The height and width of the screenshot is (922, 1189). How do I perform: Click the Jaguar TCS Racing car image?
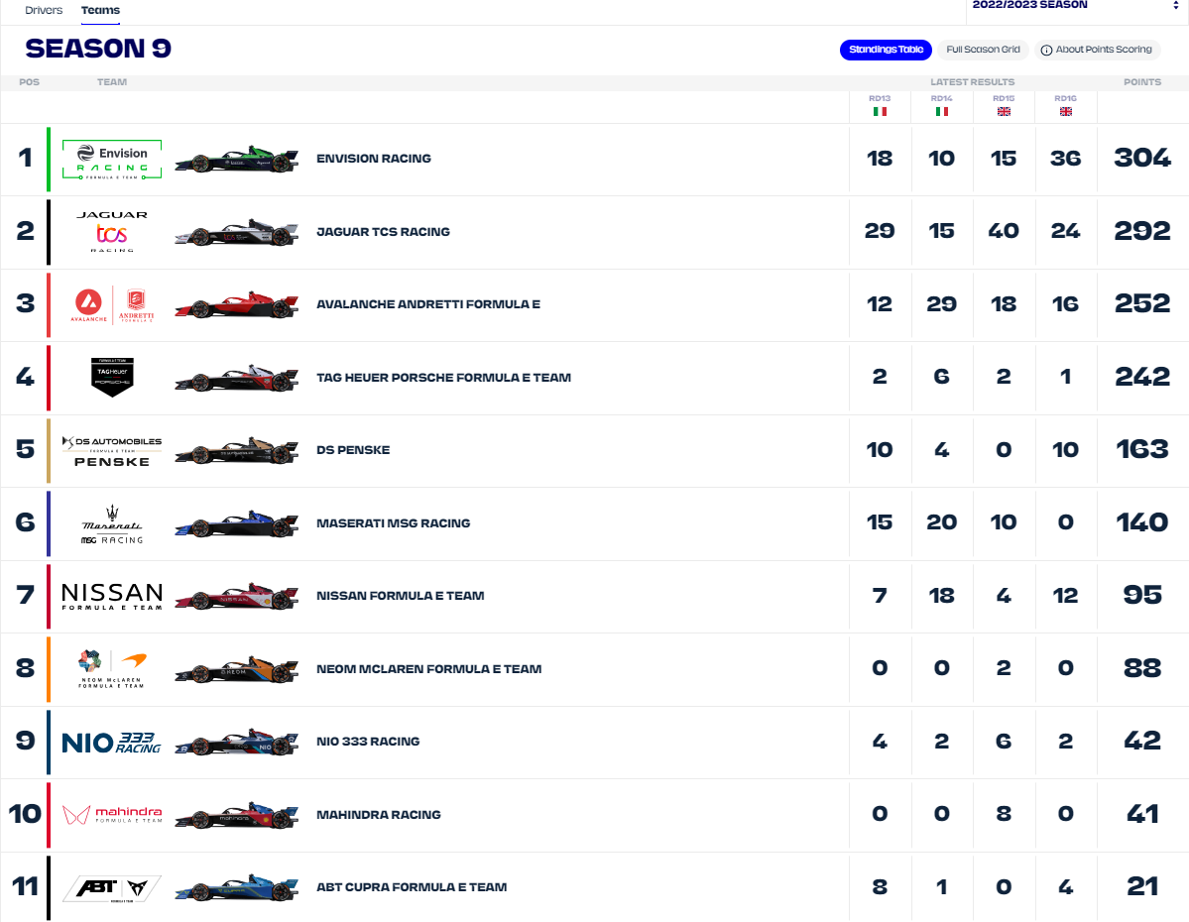coord(237,233)
